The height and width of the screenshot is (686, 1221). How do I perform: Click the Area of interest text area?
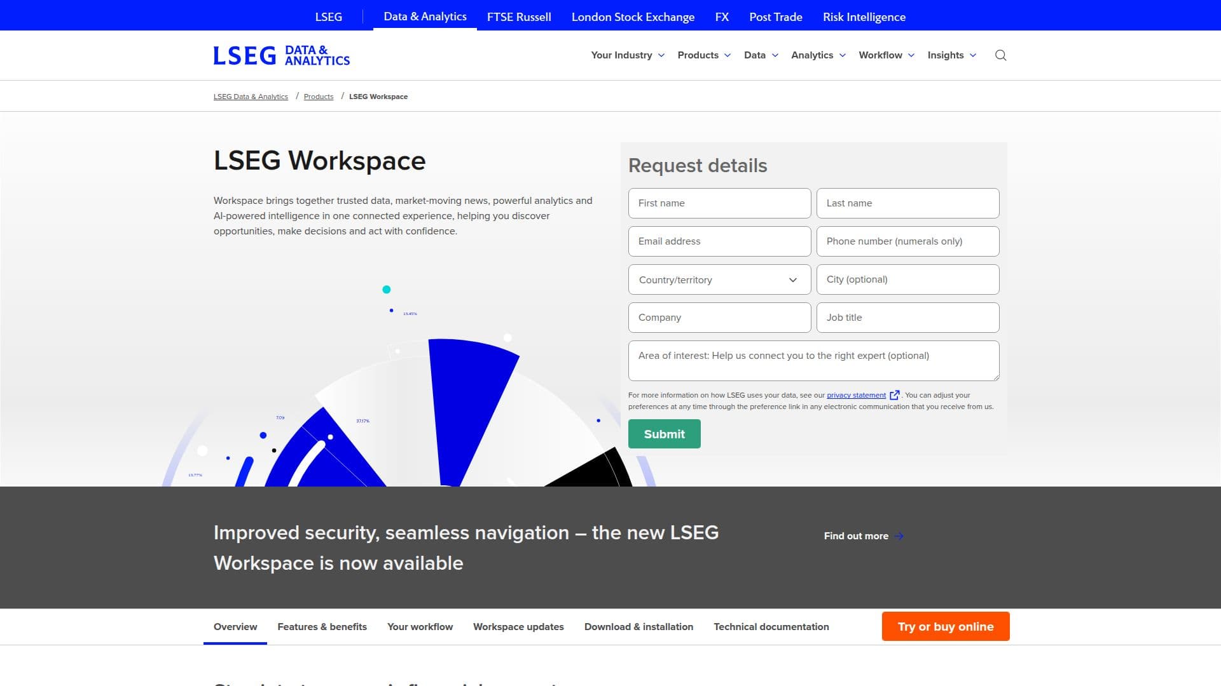click(x=813, y=361)
